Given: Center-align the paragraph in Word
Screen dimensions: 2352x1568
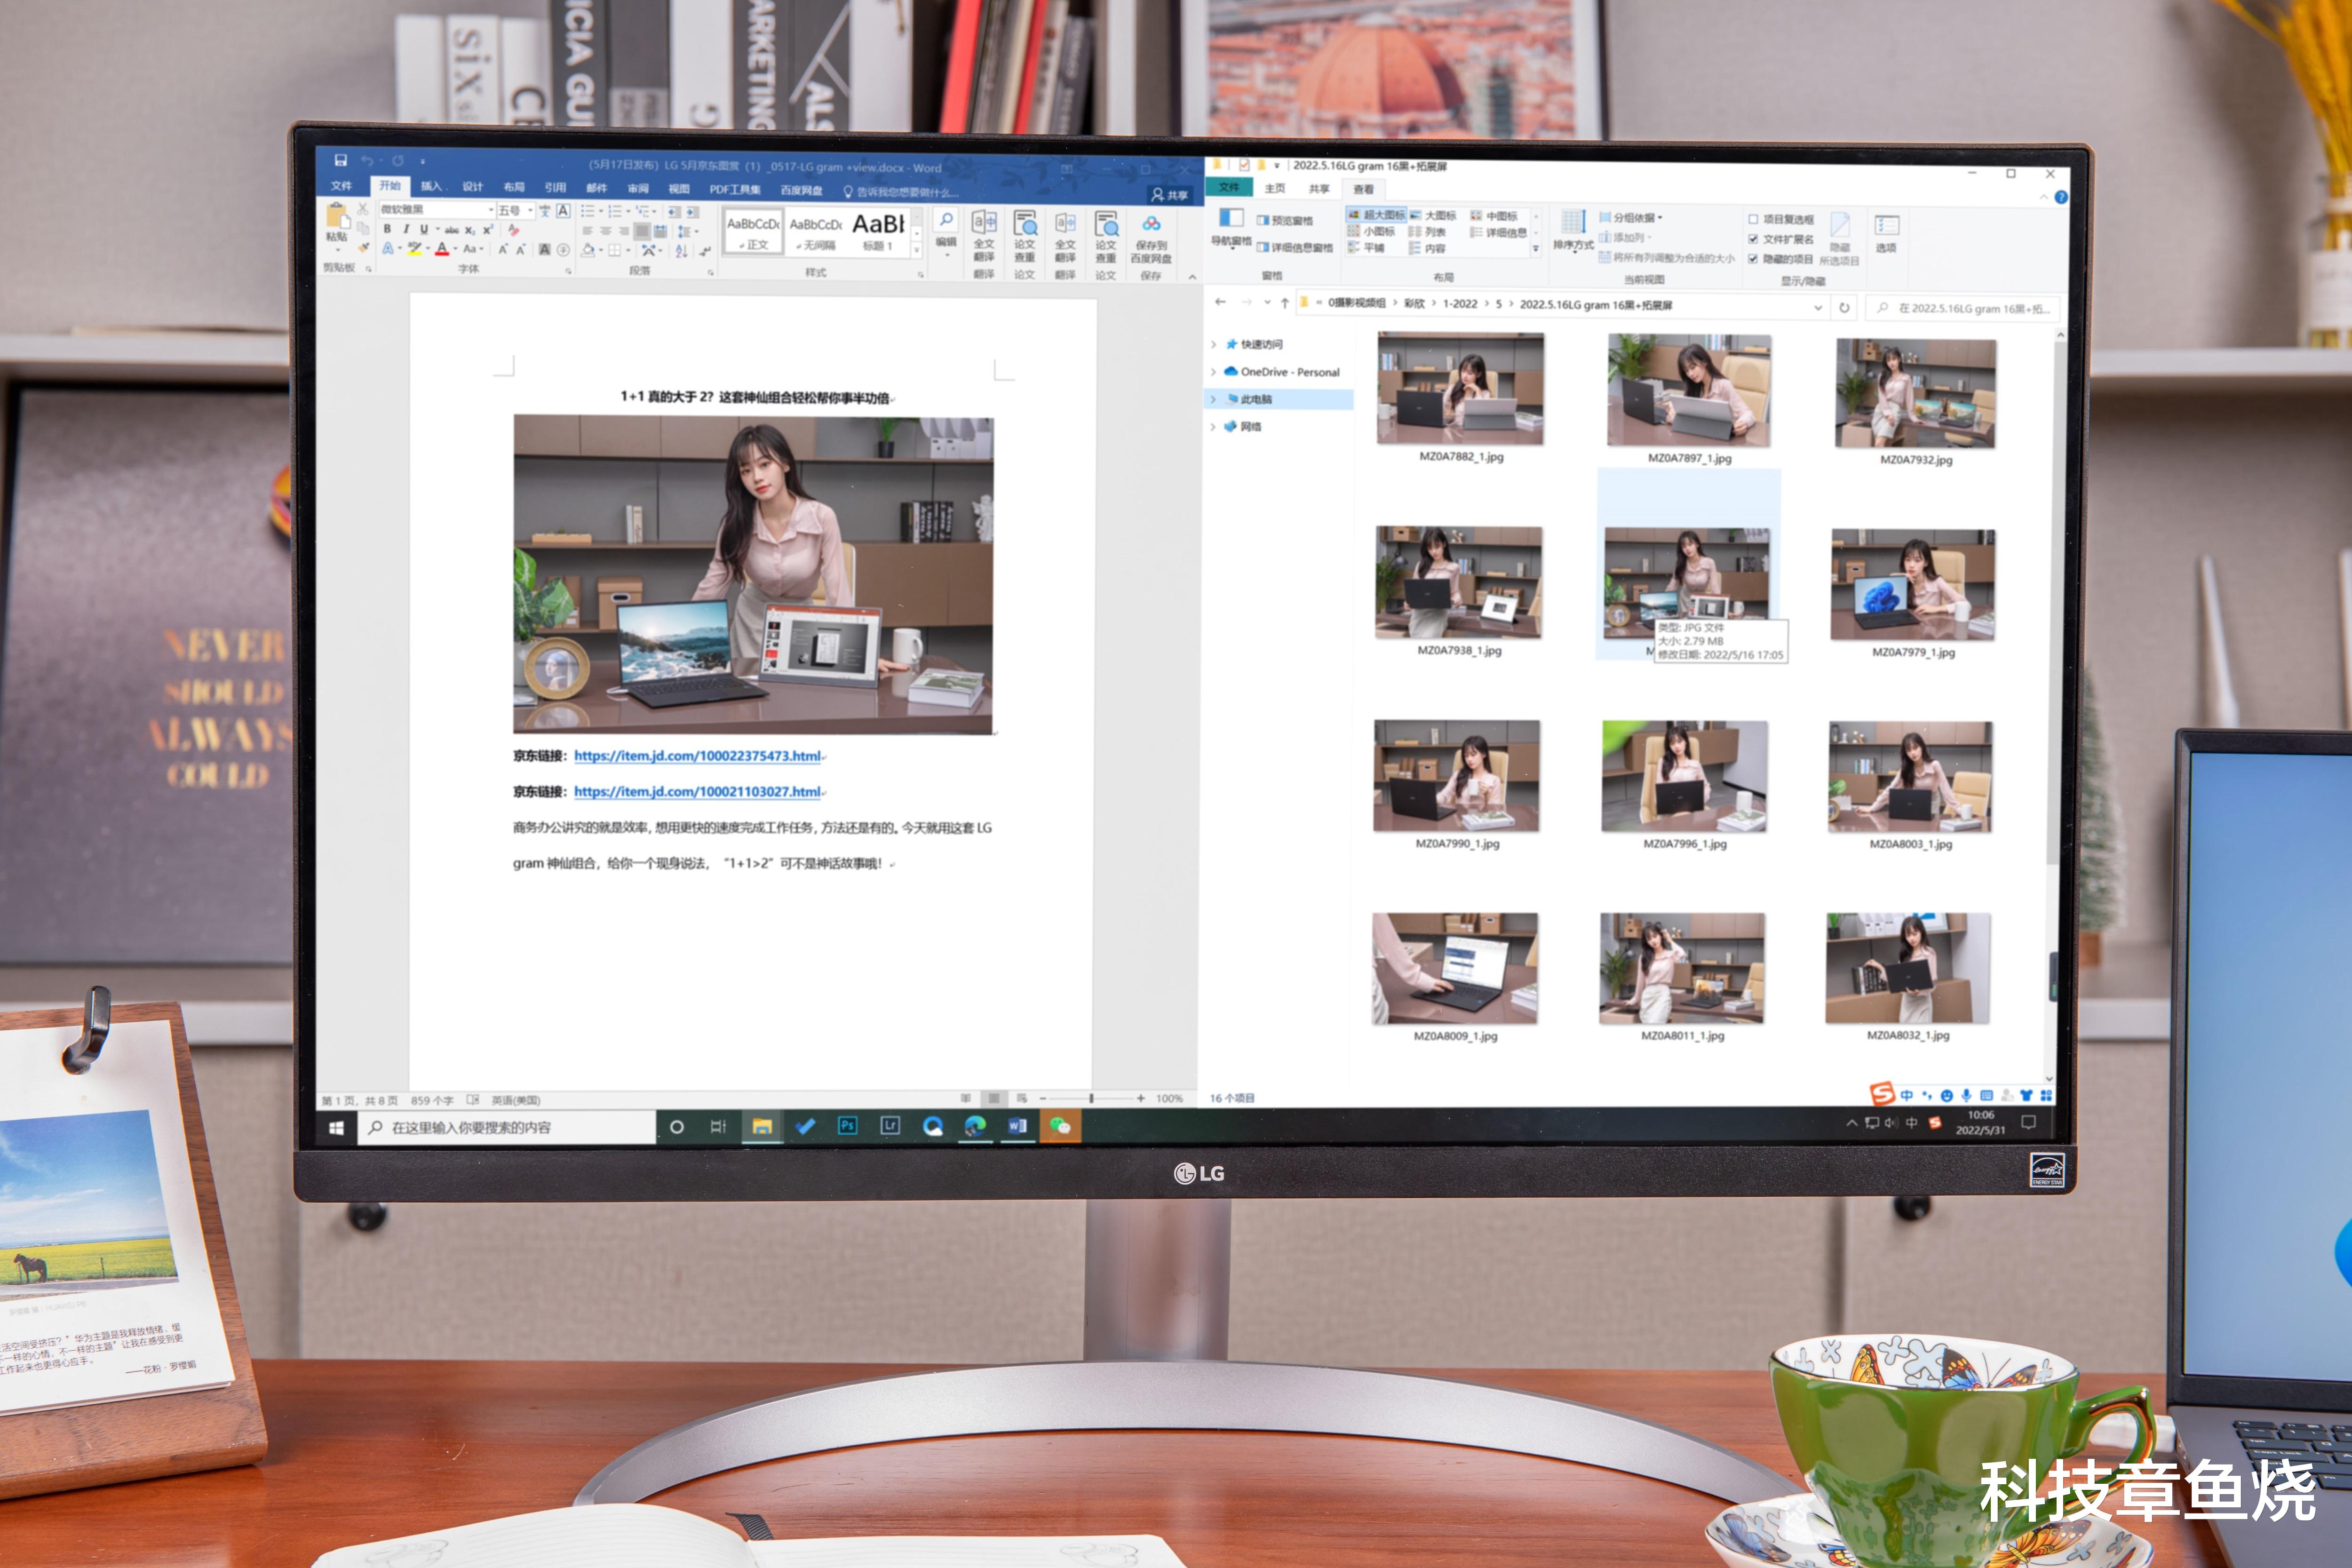Looking at the screenshot, I should pyautogui.click(x=606, y=231).
